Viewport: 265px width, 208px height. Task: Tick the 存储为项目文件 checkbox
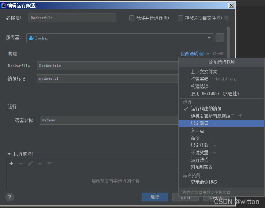pos(180,18)
